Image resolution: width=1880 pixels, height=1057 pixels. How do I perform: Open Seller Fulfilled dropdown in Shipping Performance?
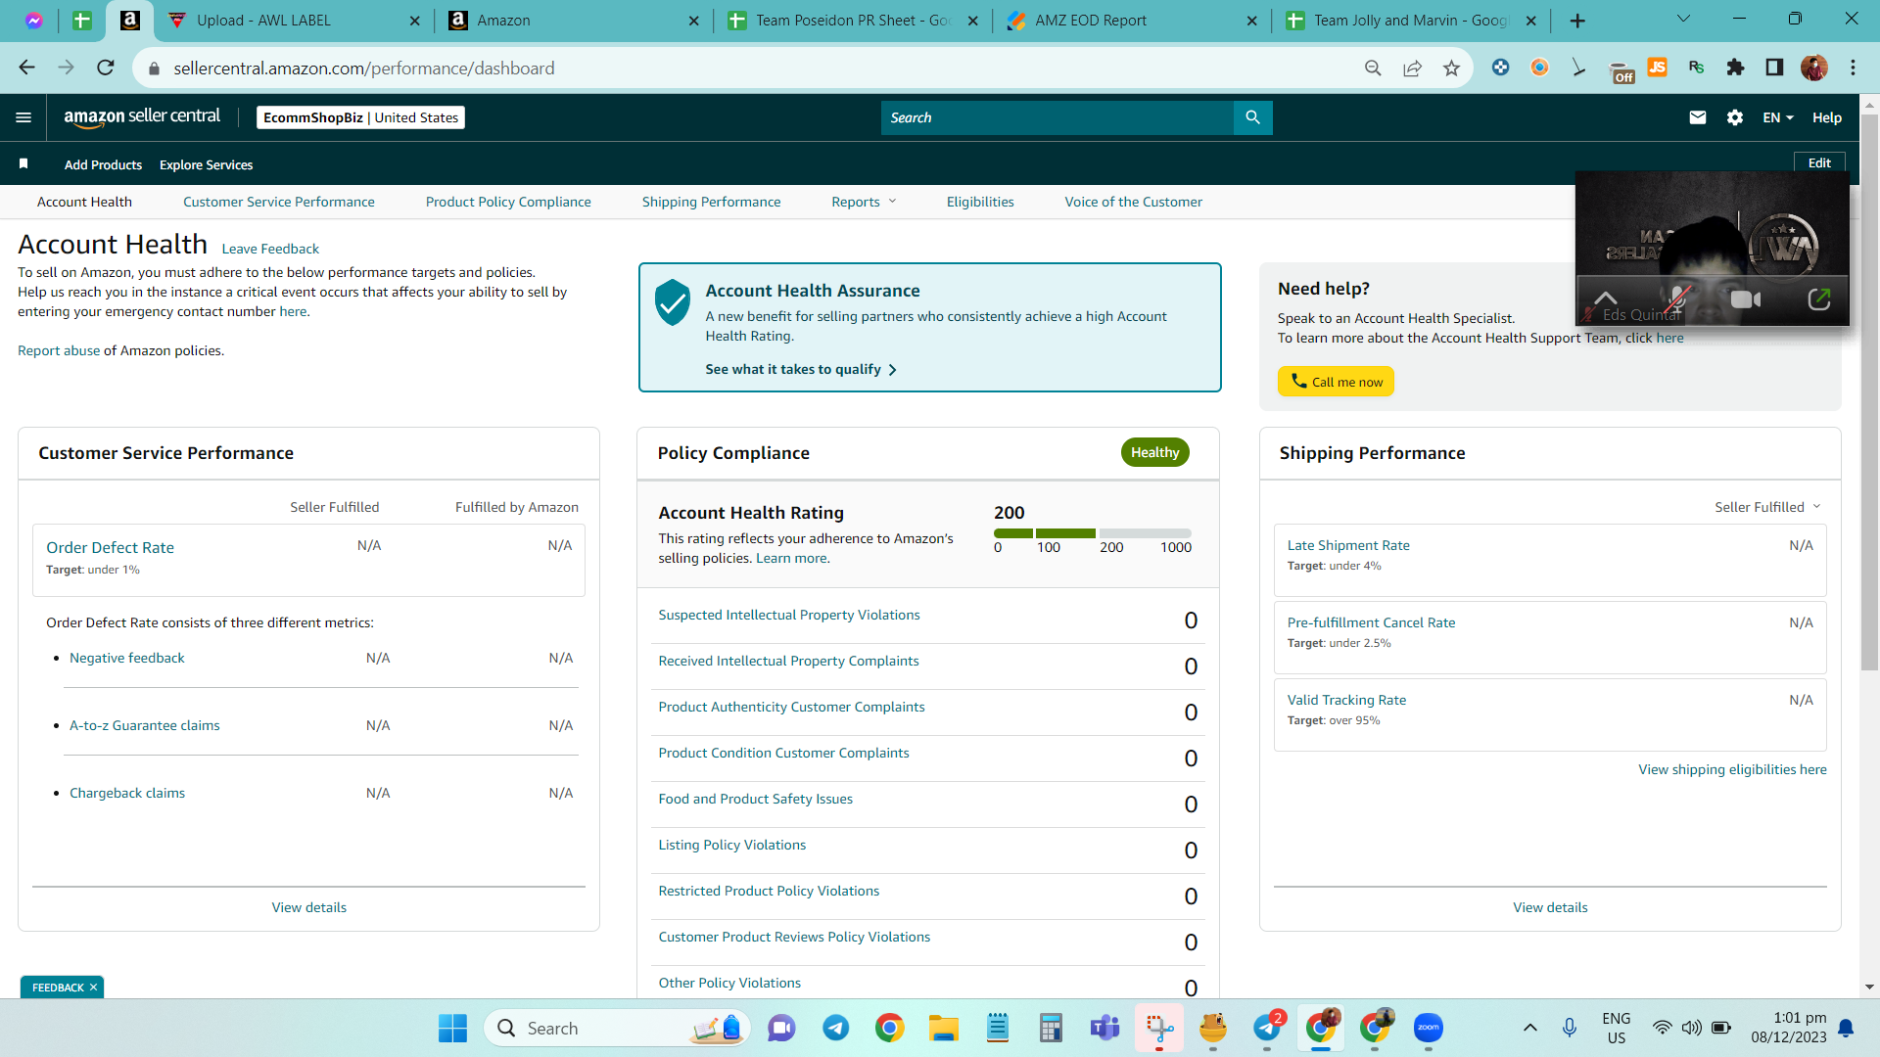[x=1767, y=507]
